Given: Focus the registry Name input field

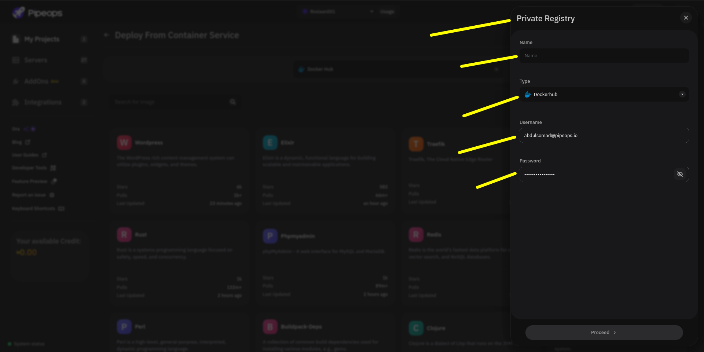Looking at the screenshot, I should (604, 56).
